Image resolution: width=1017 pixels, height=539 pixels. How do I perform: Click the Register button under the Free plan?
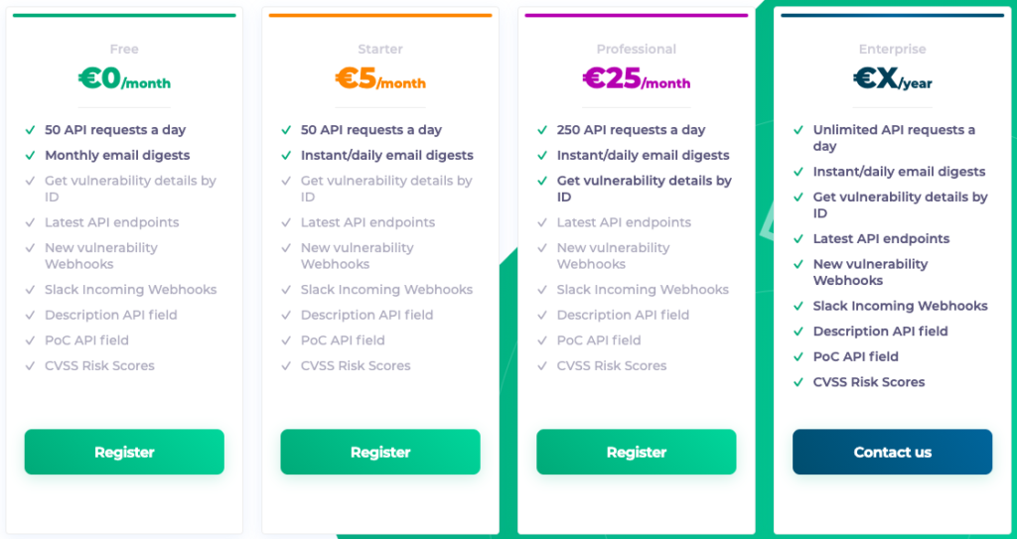pyautogui.click(x=124, y=452)
